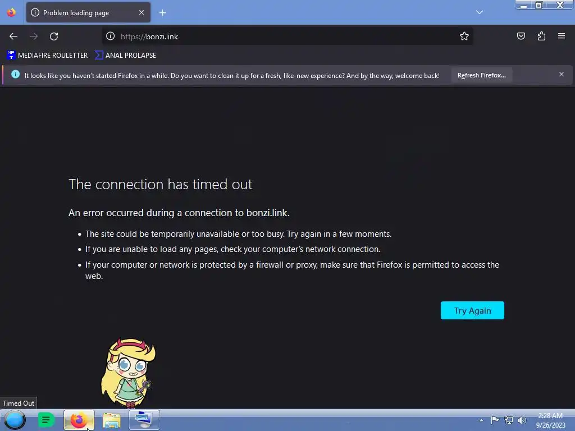
Task: Bookmark this page with the star icon
Action: tap(464, 36)
